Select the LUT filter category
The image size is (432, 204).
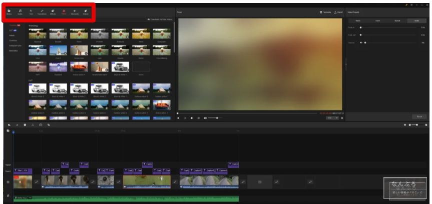click(11, 30)
